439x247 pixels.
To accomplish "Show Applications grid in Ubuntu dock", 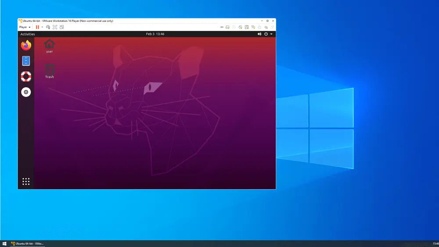I will click(26, 181).
